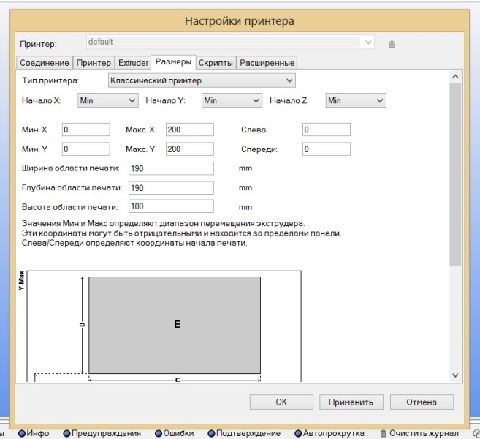Click the Отмена button
Viewport: 480px width, 439px height.
tap(422, 402)
